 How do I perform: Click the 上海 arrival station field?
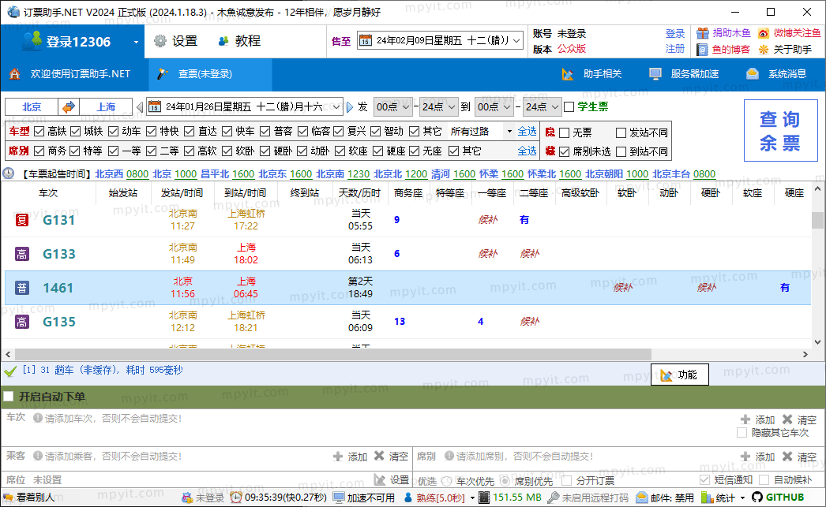(x=105, y=106)
